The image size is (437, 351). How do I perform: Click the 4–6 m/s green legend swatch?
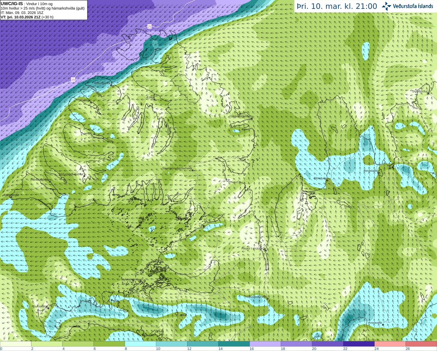78,344
